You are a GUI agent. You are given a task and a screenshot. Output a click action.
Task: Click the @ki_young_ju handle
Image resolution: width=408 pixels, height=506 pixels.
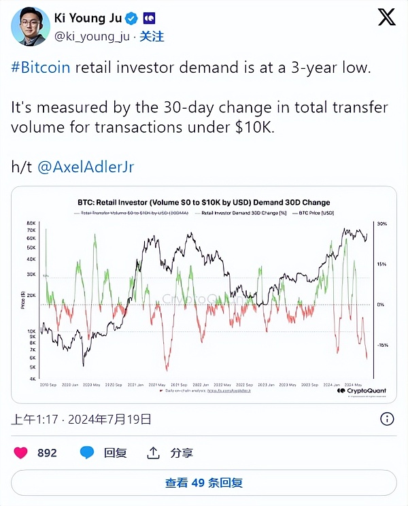point(96,36)
